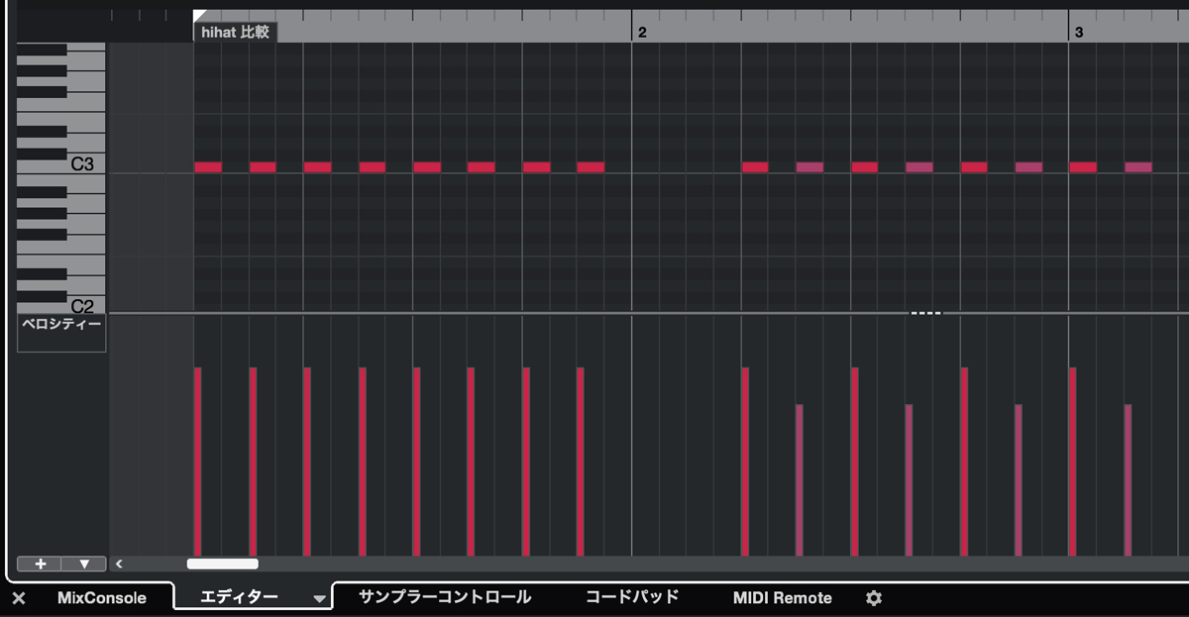Expand the エディター tab's dropdown arrow
This screenshot has height=617, width=1189.
(319, 599)
